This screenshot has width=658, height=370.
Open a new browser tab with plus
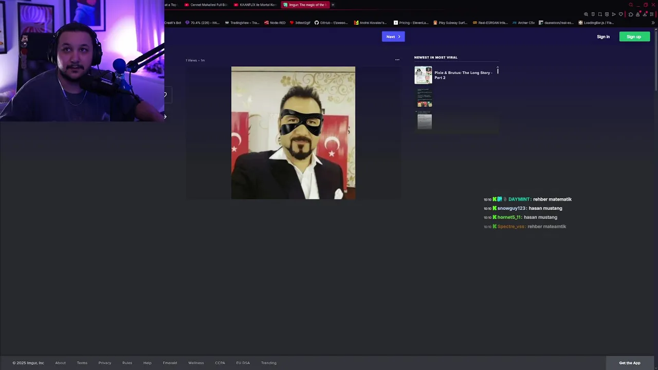click(333, 5)
